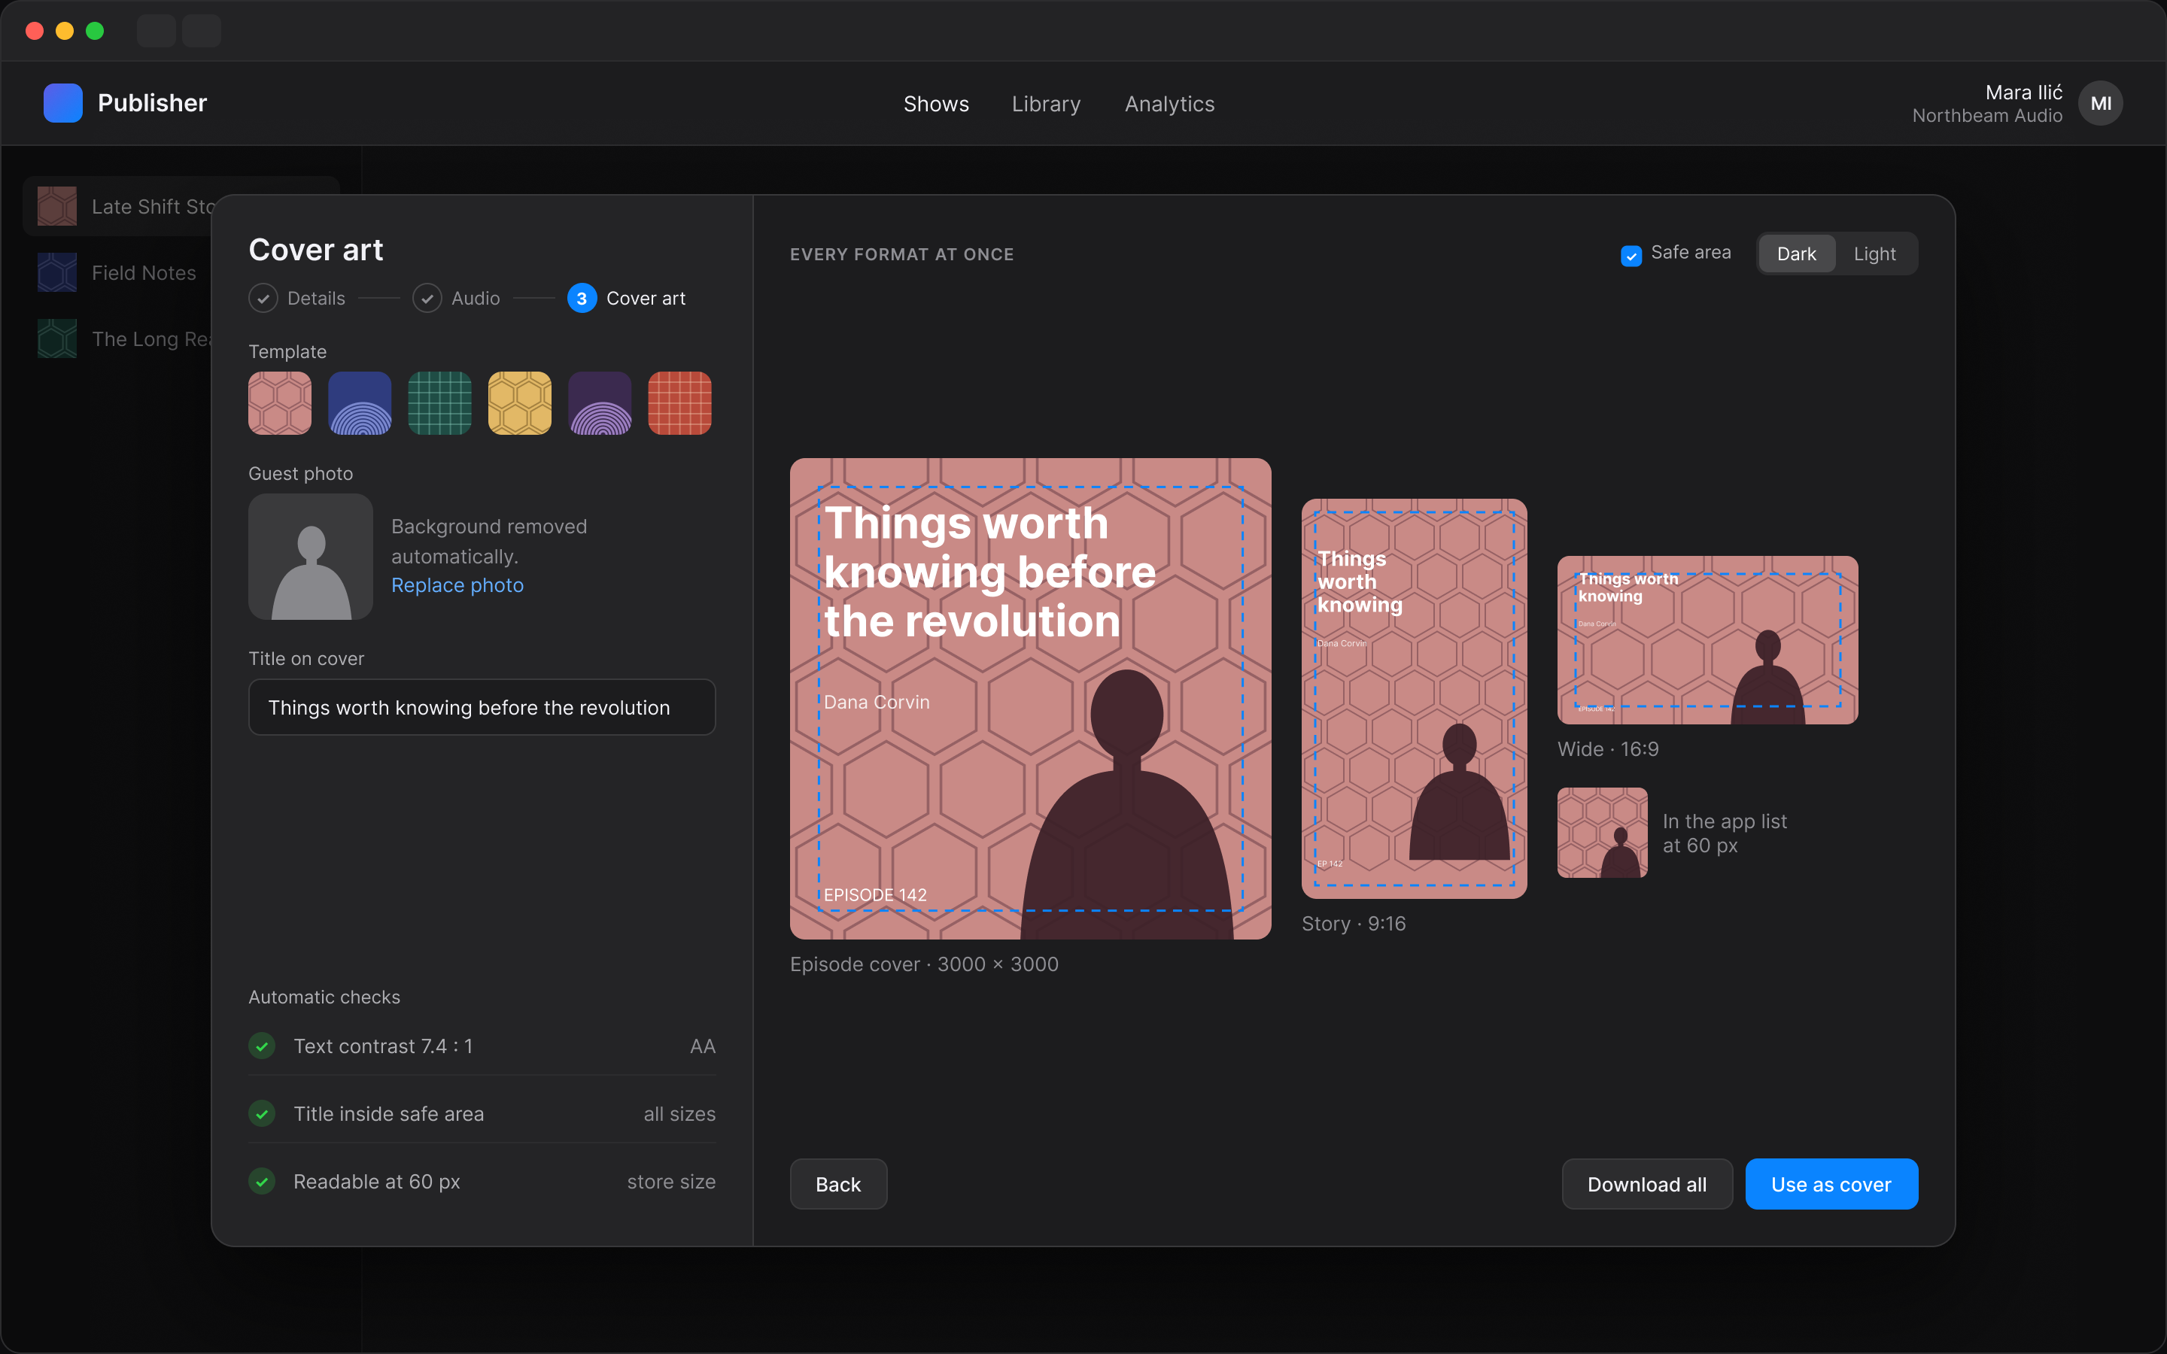Open the Shows tab
2167x1354 pixels.
click(x=936, y=104)
